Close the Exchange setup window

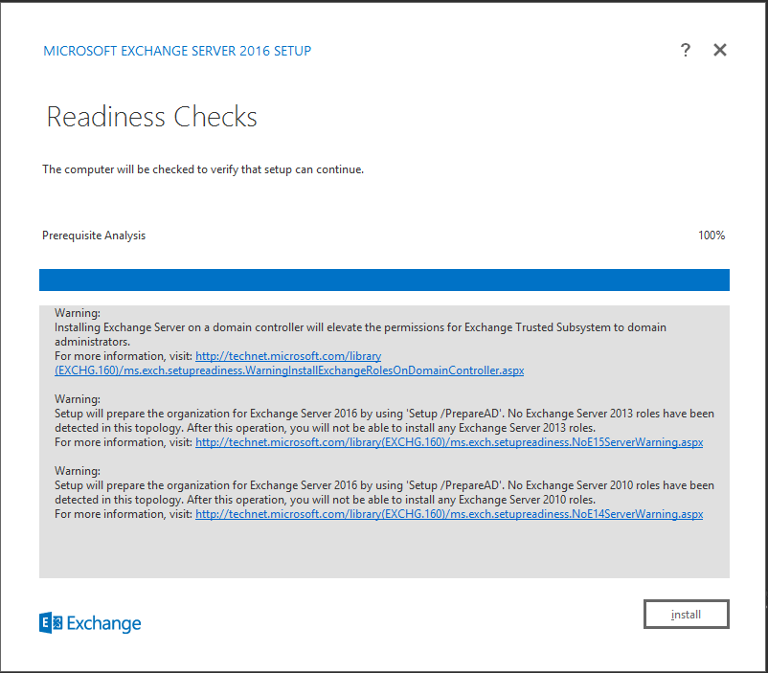click(719, 50)
